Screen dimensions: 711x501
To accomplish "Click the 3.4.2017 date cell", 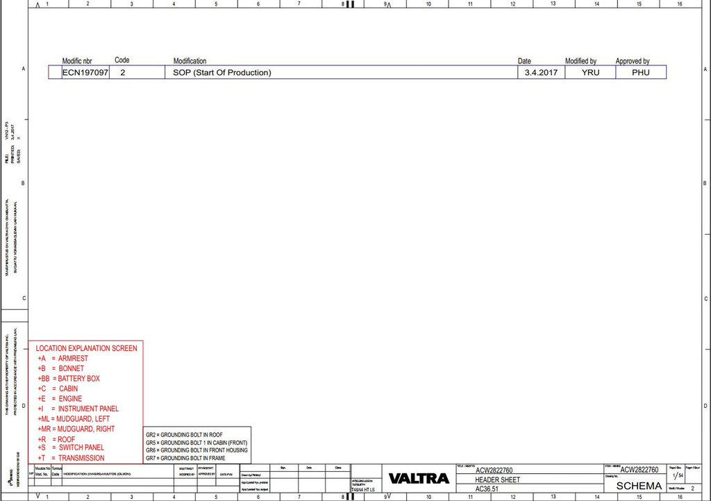I will coord(541,72).
